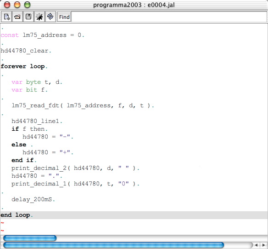Click the refresh arrows toolbar icon

[x=50, y=17]
